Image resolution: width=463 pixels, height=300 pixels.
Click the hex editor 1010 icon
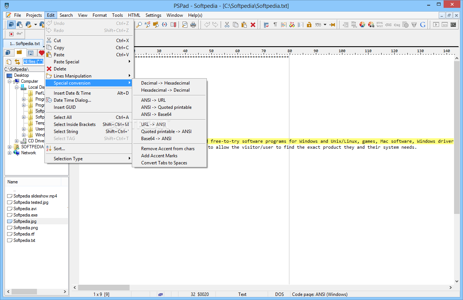tap(445, 25)
